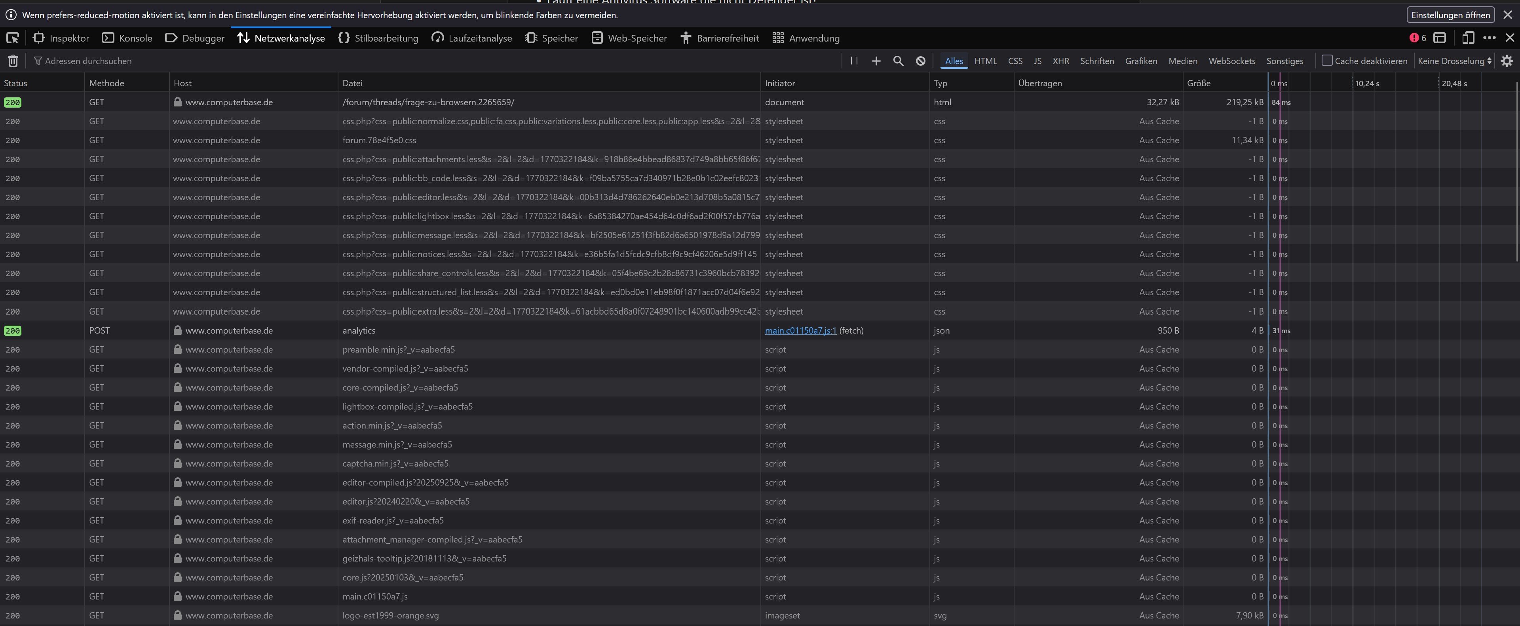Click the element picker icon
Screen dimensions: 1520x626
pos(12,38)
